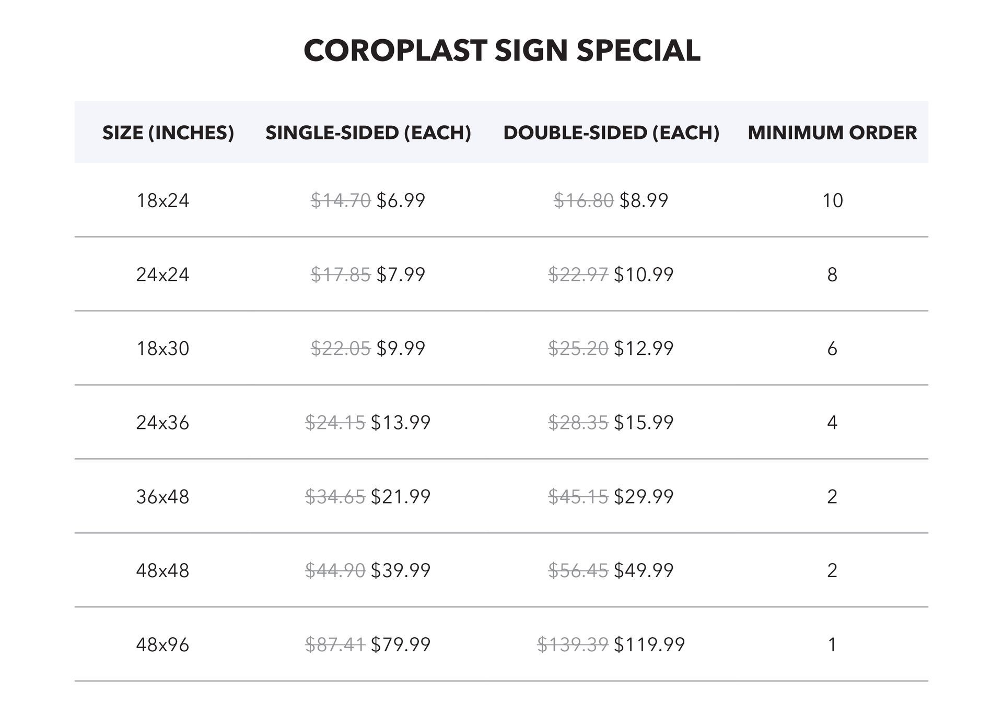Click the Double-Sided (Each) column header
The image size is (1003, 716).
(611, 133)
